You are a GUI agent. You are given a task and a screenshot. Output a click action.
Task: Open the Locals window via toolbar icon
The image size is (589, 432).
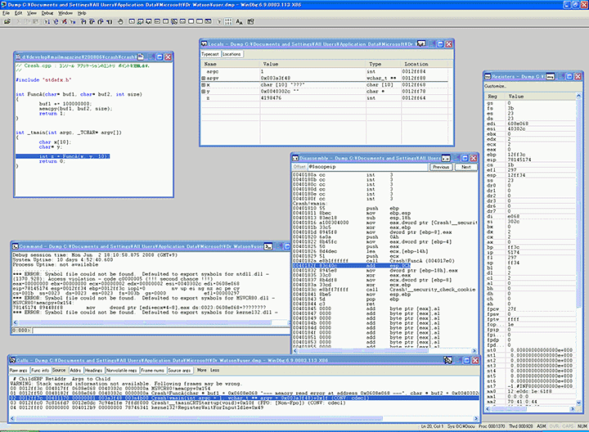(x=149, y=22)
